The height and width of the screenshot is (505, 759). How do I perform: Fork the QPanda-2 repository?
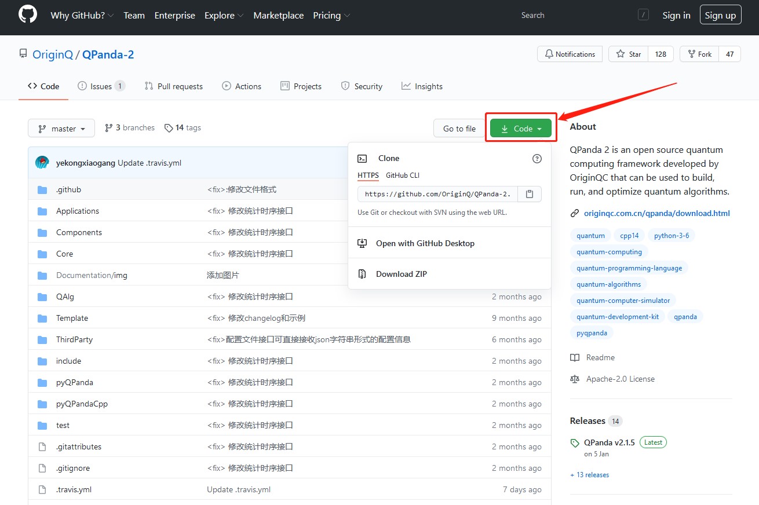(699, 54)
